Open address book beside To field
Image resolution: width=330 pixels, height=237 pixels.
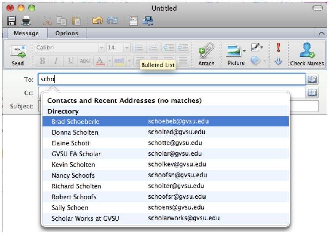pyautogui.click(x=312, y=80)
